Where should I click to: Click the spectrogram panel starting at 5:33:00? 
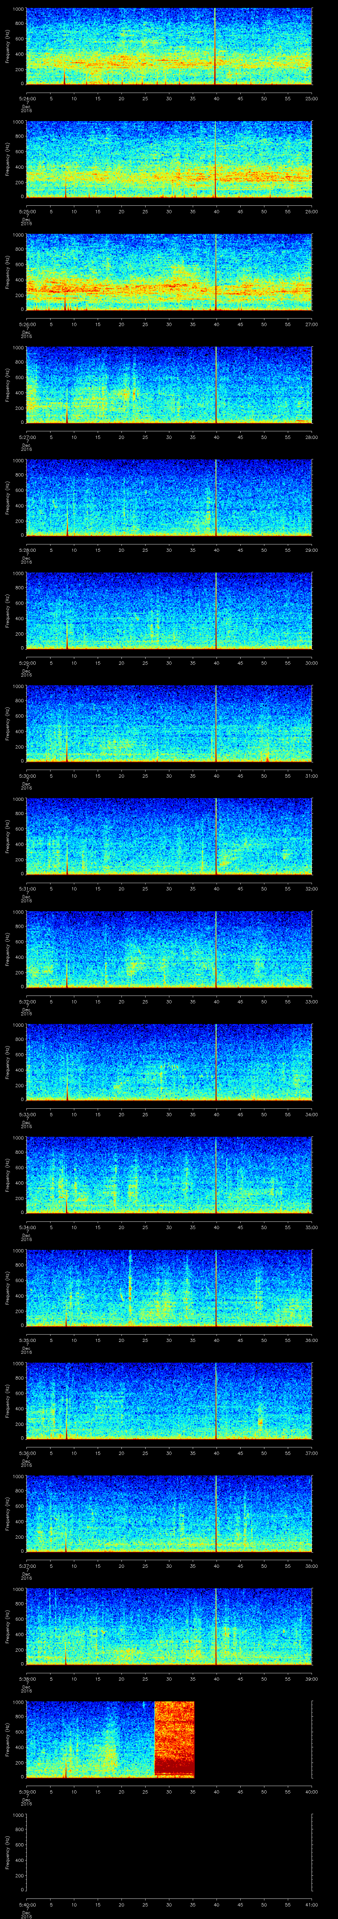coord(169,1062)
